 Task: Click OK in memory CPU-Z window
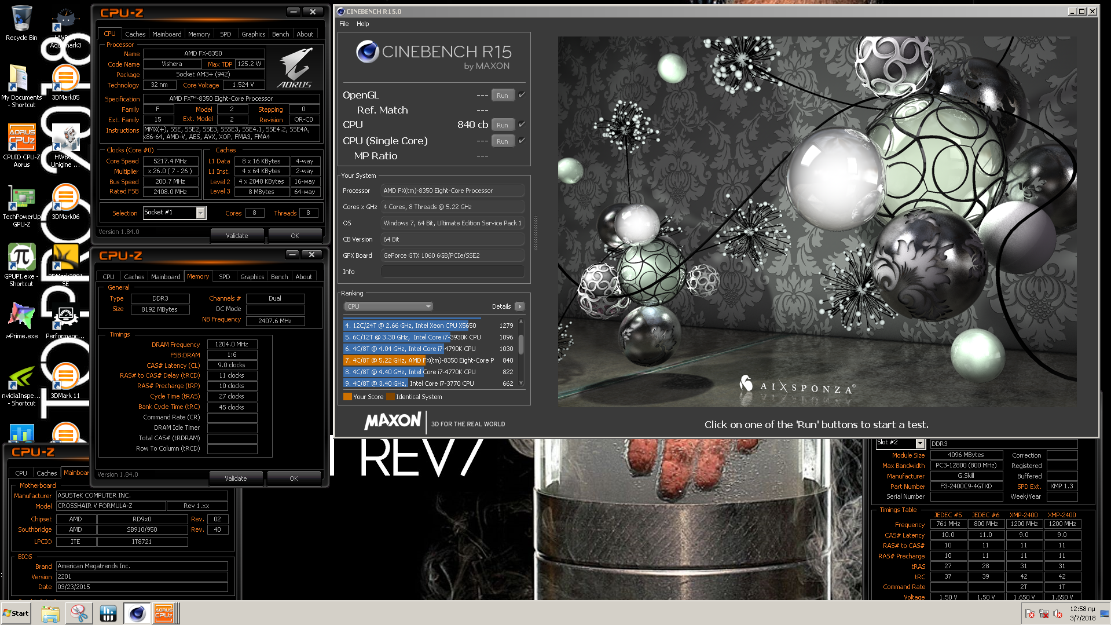[x=294, y=478]
